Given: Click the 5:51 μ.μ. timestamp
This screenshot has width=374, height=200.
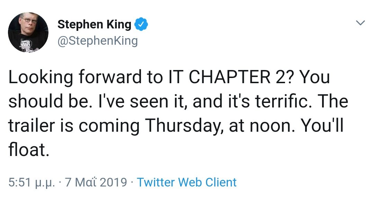Looking at the screenshot, I should click(32, 183).
